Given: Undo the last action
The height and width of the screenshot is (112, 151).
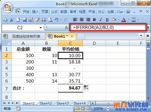Looking at the screenshot, I should click(x=56, y=20).
